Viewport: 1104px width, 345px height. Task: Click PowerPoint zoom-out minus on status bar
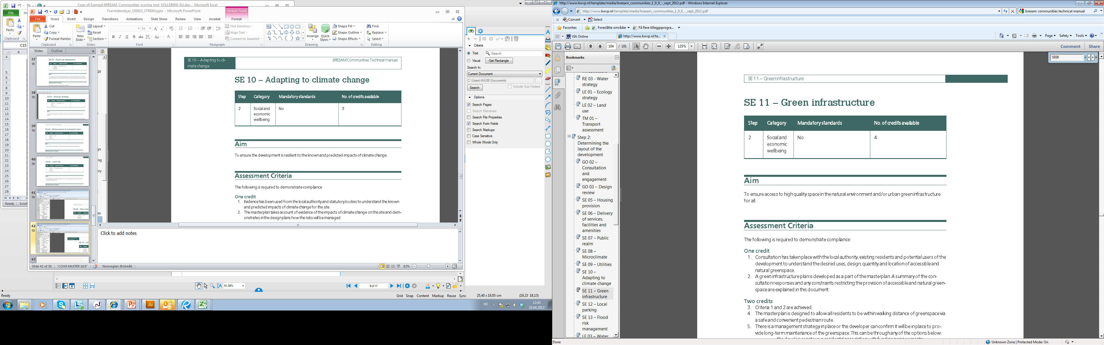coord(414,266)
